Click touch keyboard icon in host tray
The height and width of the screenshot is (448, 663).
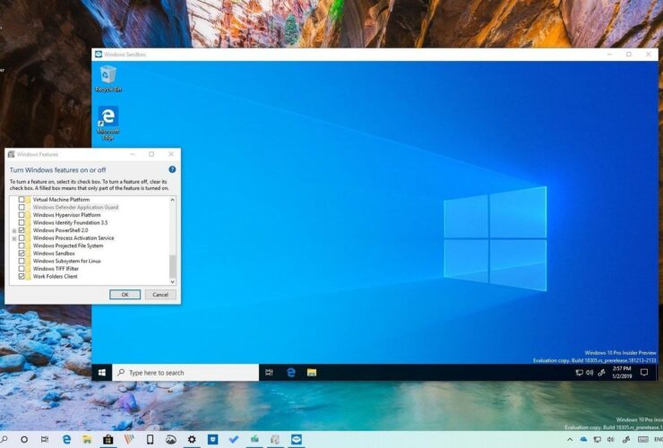(x=642, y=440)
